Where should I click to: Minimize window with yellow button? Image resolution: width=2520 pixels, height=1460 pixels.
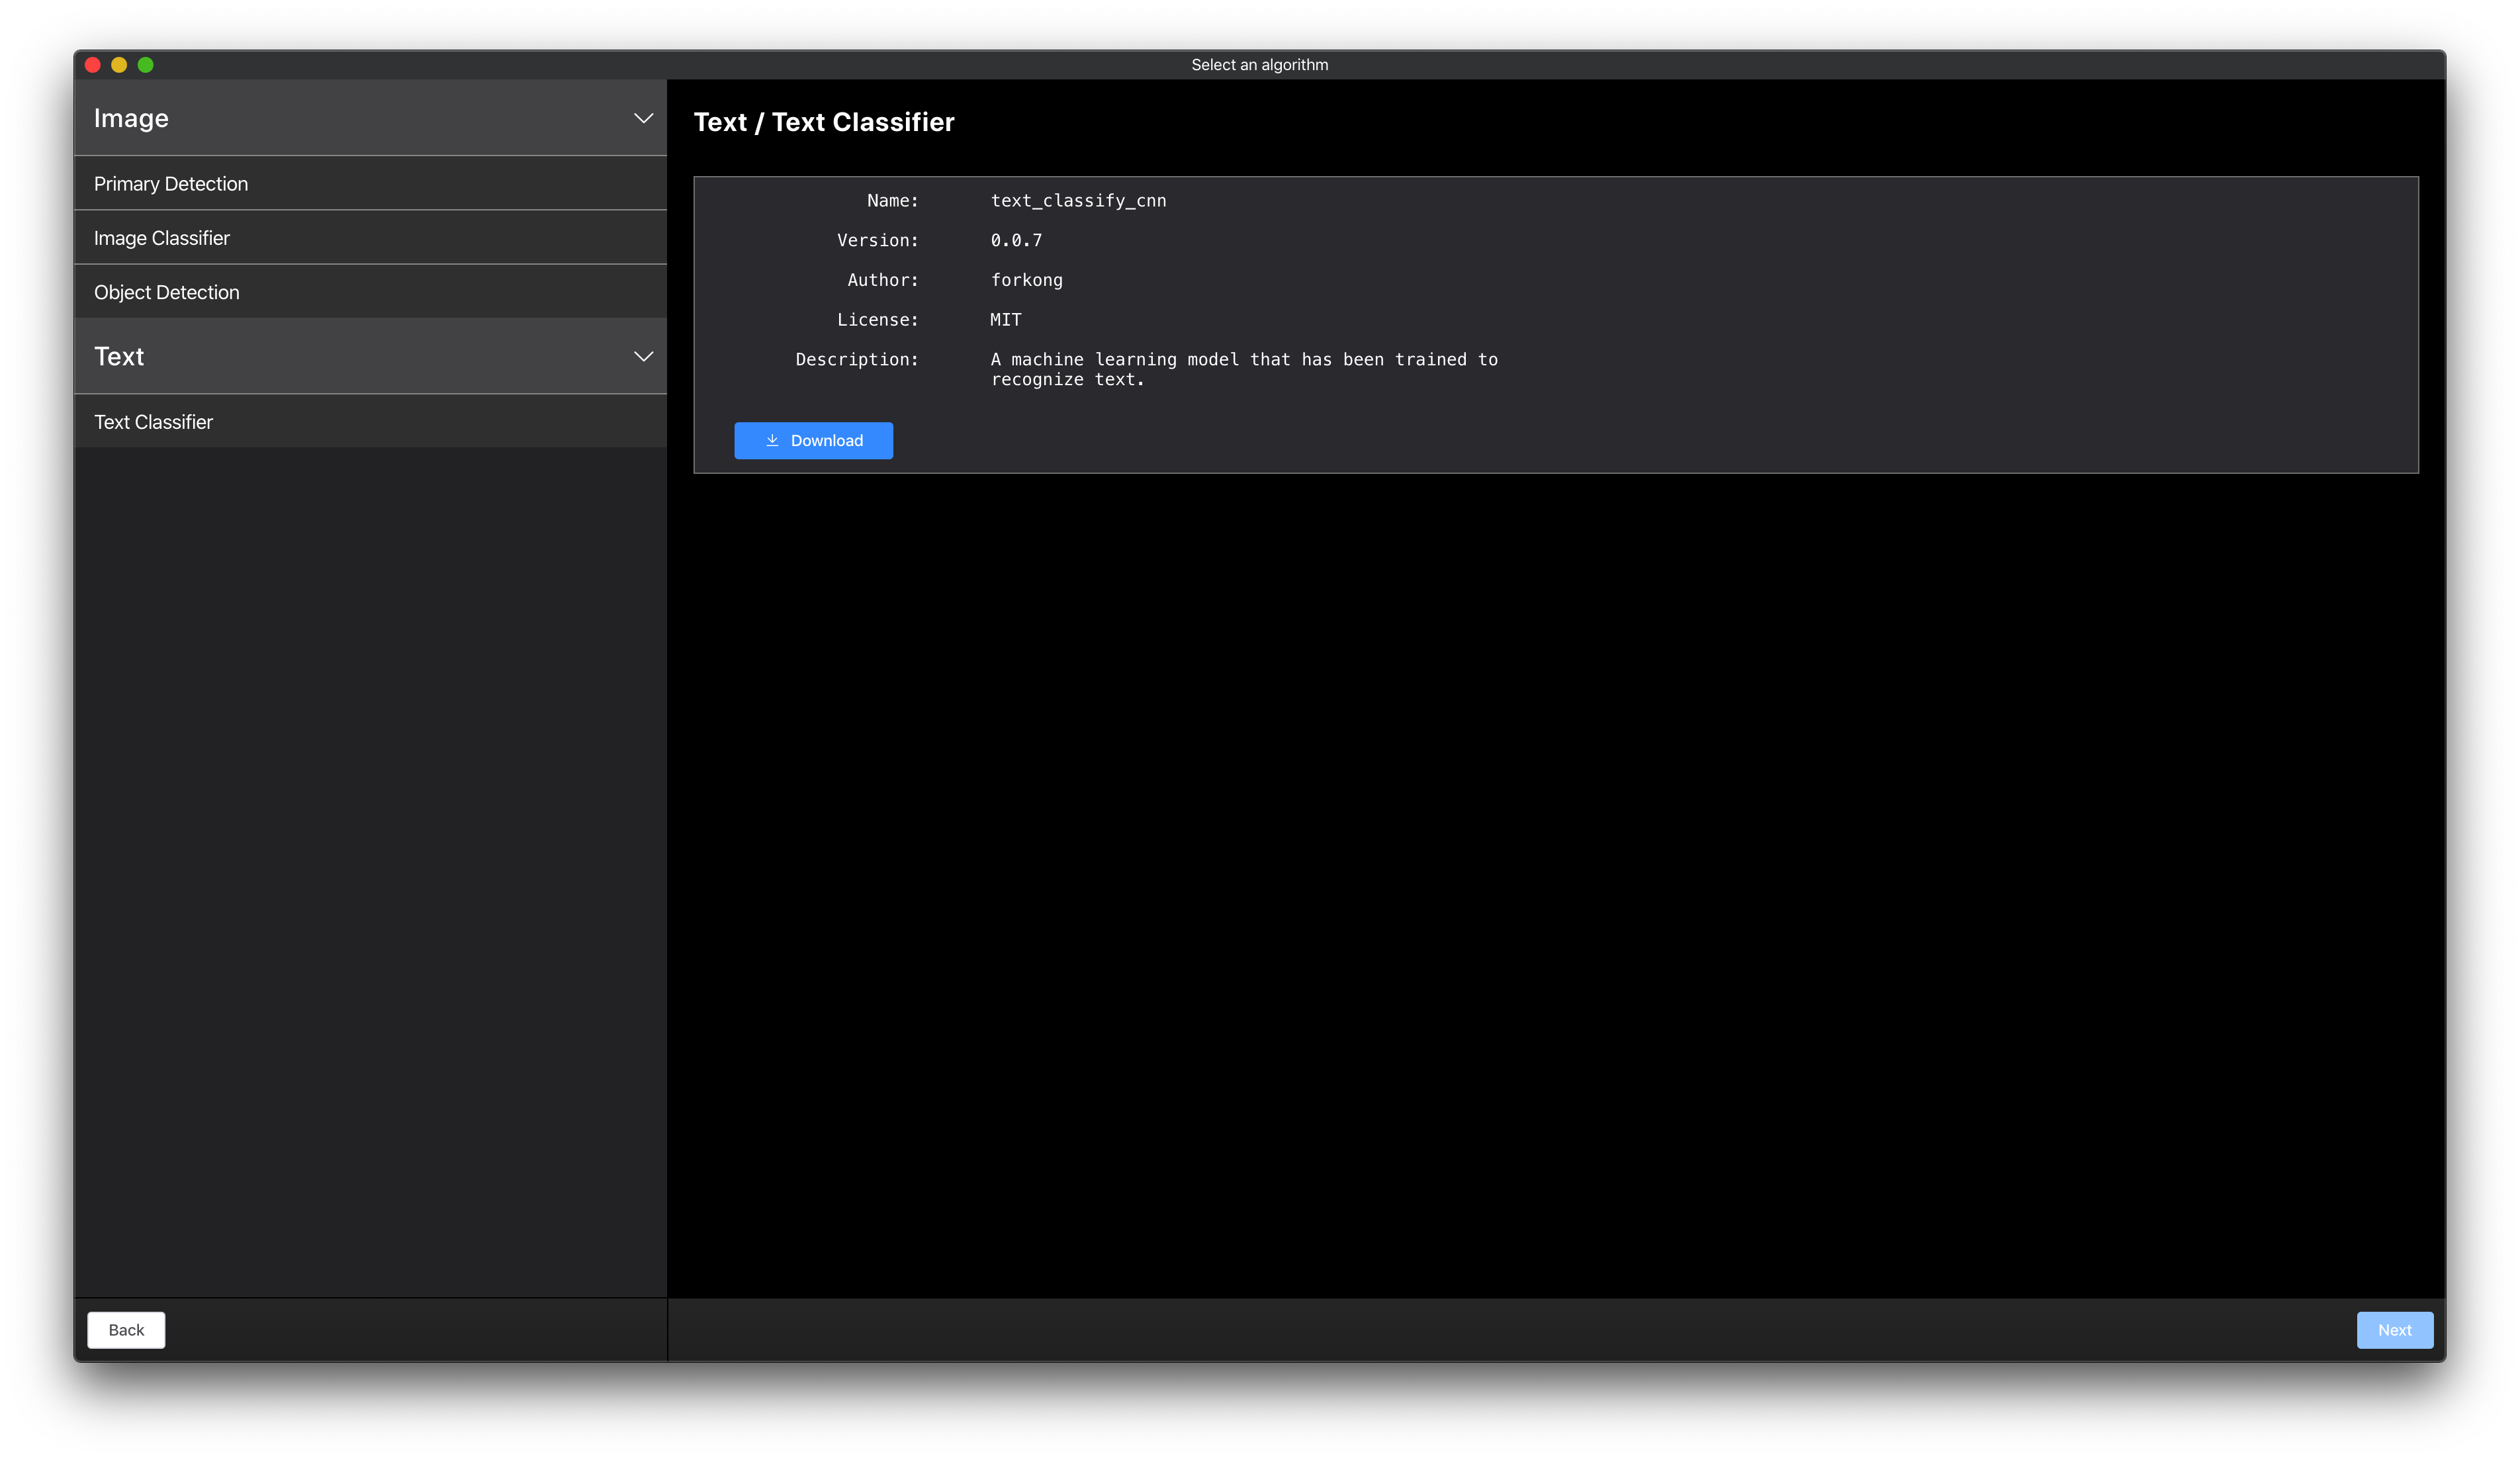tap(119, 65)
